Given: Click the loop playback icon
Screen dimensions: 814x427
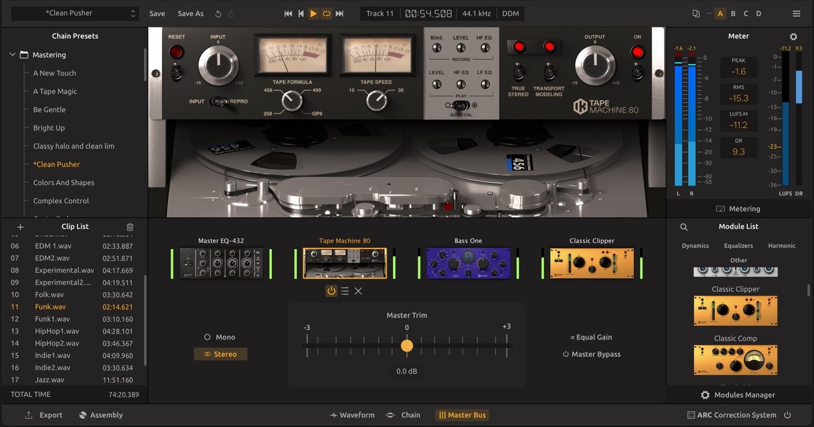Looking at the screenshot, I should pos(326,13).
